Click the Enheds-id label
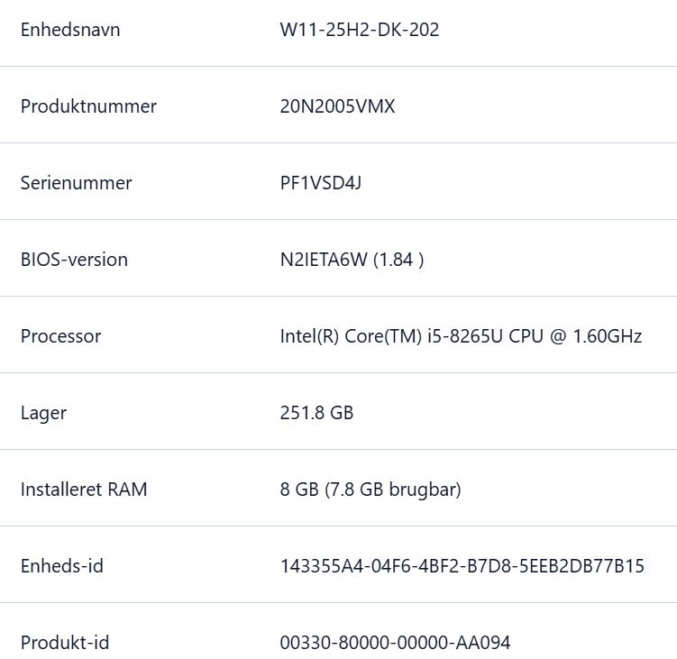This screenshot has height=659, width=677. pyautogui.click(x=61, y=566)
